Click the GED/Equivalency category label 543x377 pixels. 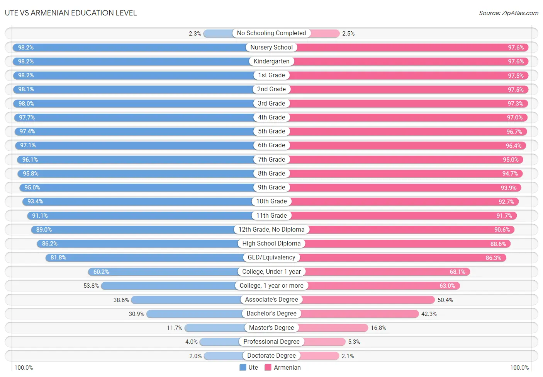coord(271,258)
